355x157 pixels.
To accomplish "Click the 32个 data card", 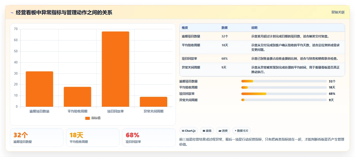I will tap(37, 138).
